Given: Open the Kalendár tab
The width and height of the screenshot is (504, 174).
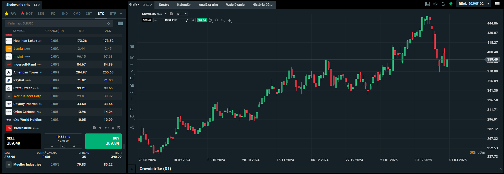Looking at the screenshot, I should click(184, 5).
